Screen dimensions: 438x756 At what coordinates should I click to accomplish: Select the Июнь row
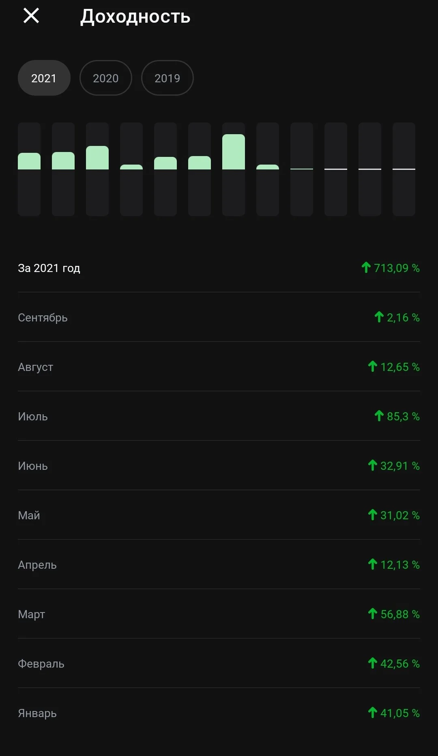point(219,466)
